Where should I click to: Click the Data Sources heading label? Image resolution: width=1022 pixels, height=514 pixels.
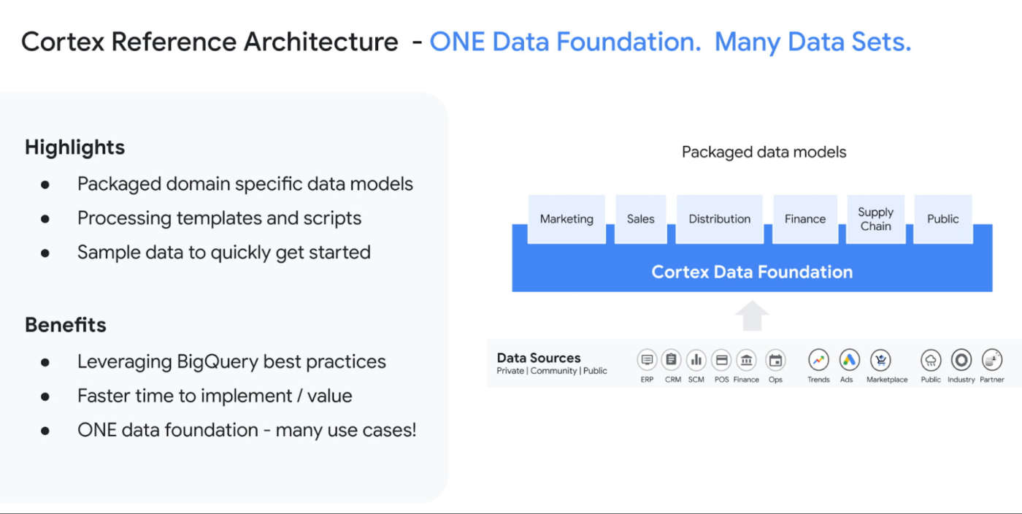coord(539,358)
